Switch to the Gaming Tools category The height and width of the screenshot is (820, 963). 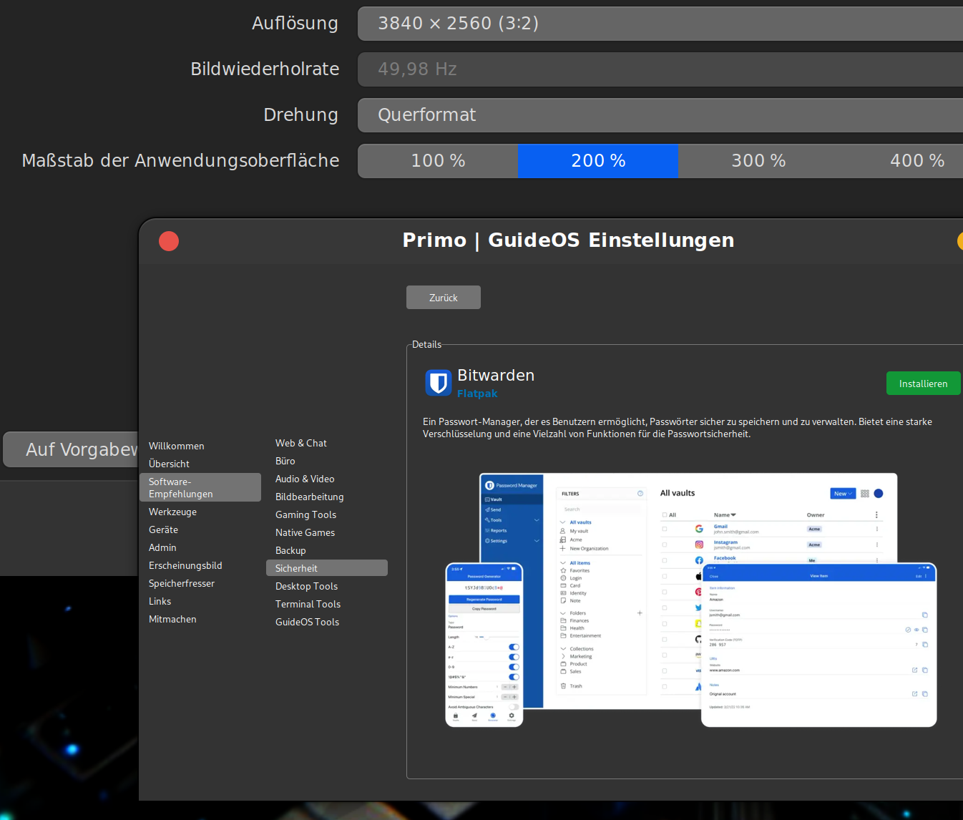(x=305, y=514)
